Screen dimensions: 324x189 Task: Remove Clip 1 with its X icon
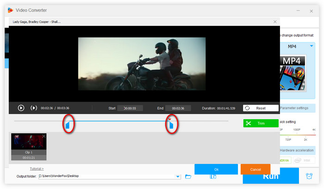point(44,136)
